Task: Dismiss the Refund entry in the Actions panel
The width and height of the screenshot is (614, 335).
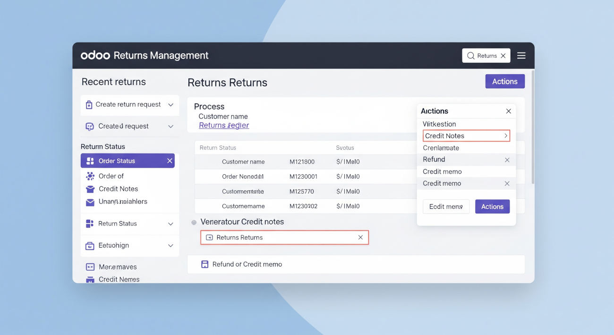Action: click(507, 160)
